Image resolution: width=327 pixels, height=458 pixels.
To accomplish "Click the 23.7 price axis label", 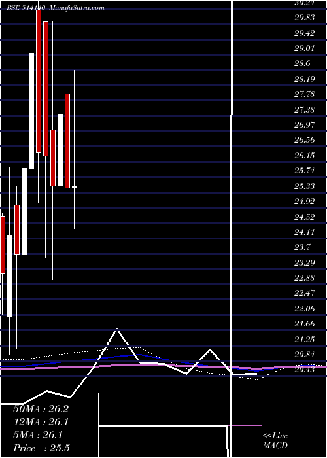I will point(302,247).
